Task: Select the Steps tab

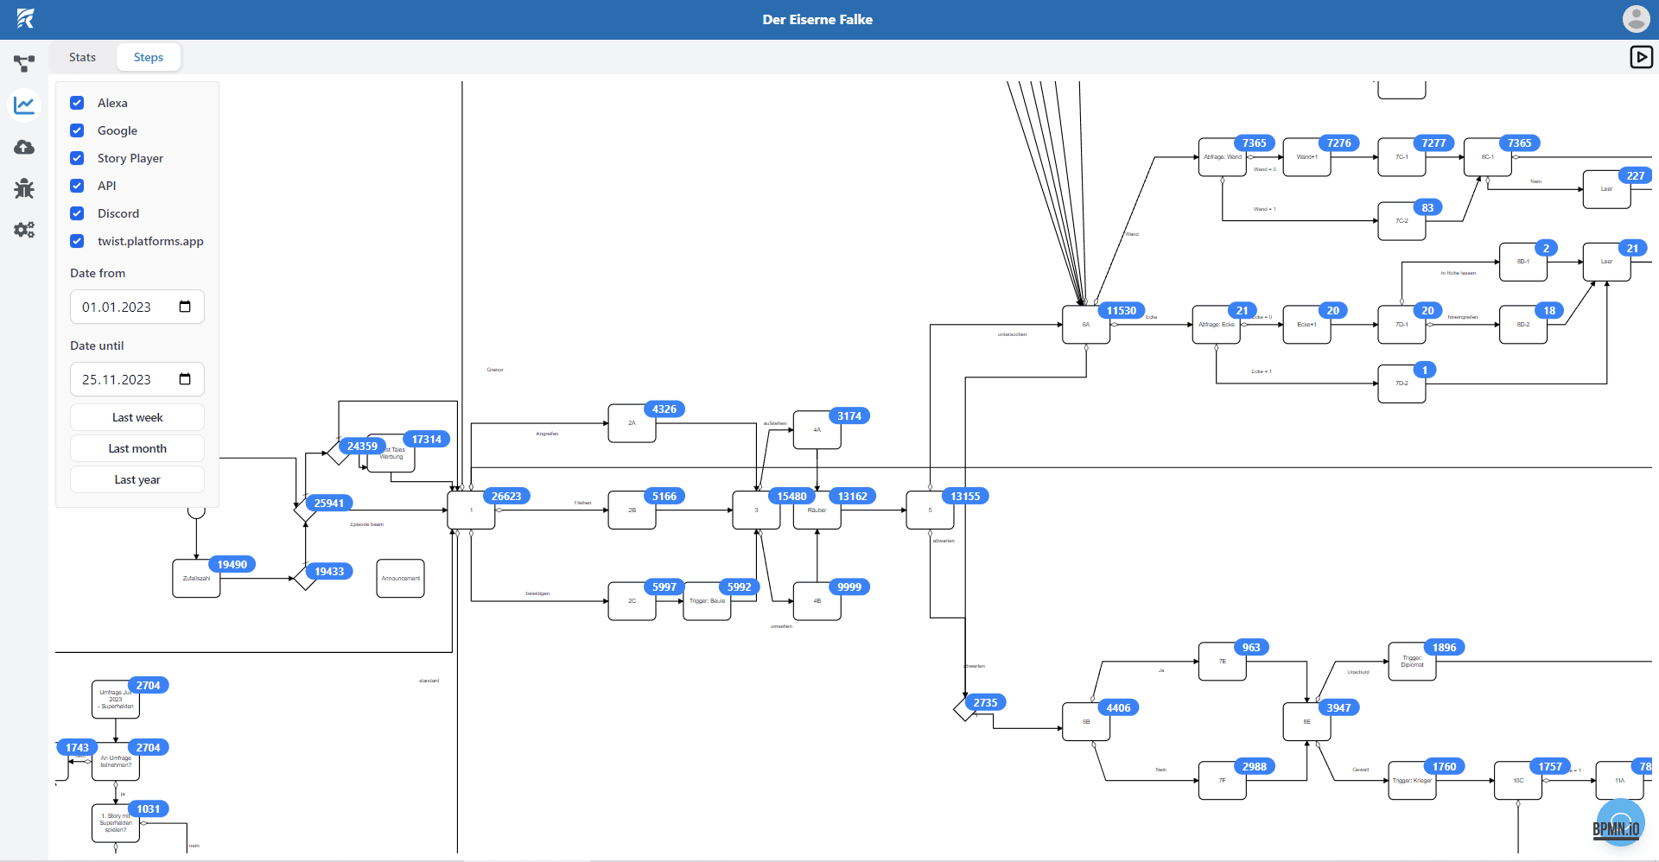Action: pos(148,56)
